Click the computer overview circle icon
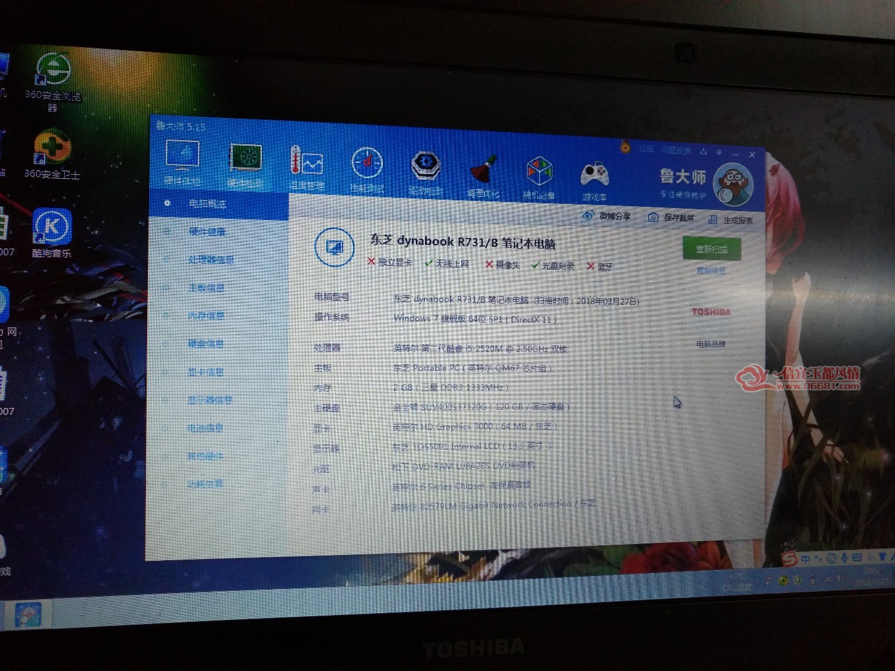Viewport: 895px width, 671px height. click(334, 248)
